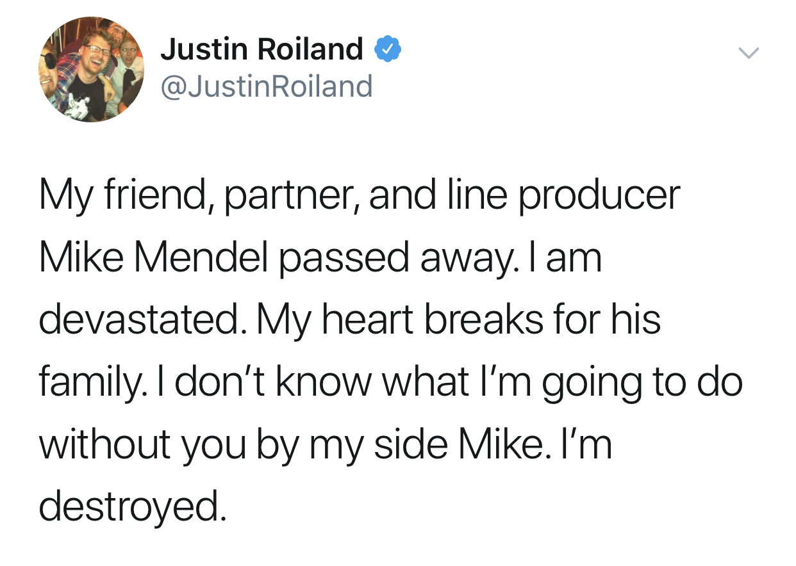796x566 pixels.
Task: Click the final word "destroyed."
Action: tap(132, 506)
